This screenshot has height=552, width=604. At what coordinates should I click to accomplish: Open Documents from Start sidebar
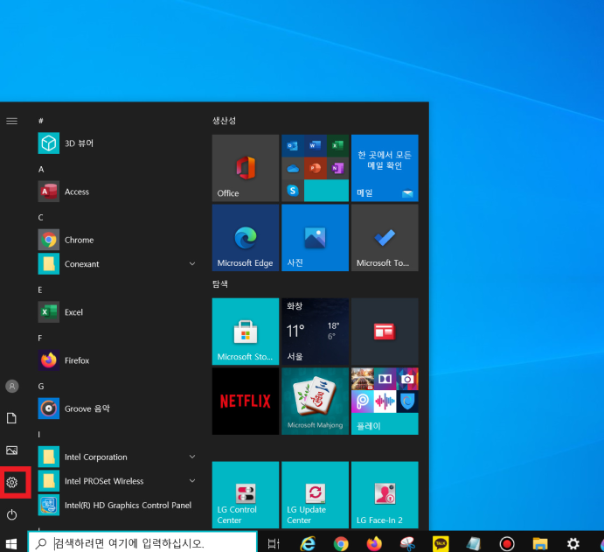pos(12,418)
